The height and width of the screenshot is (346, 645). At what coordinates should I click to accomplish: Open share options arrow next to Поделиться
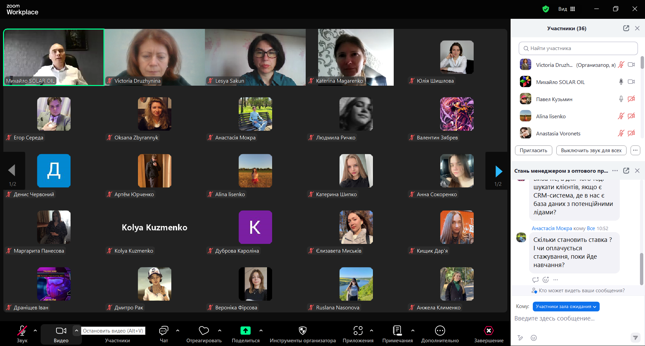[x=261, y=331]
